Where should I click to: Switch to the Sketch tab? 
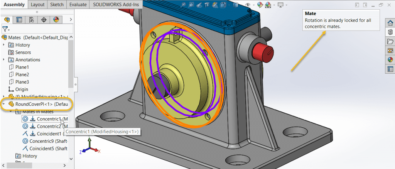click(x=57, y=5)
